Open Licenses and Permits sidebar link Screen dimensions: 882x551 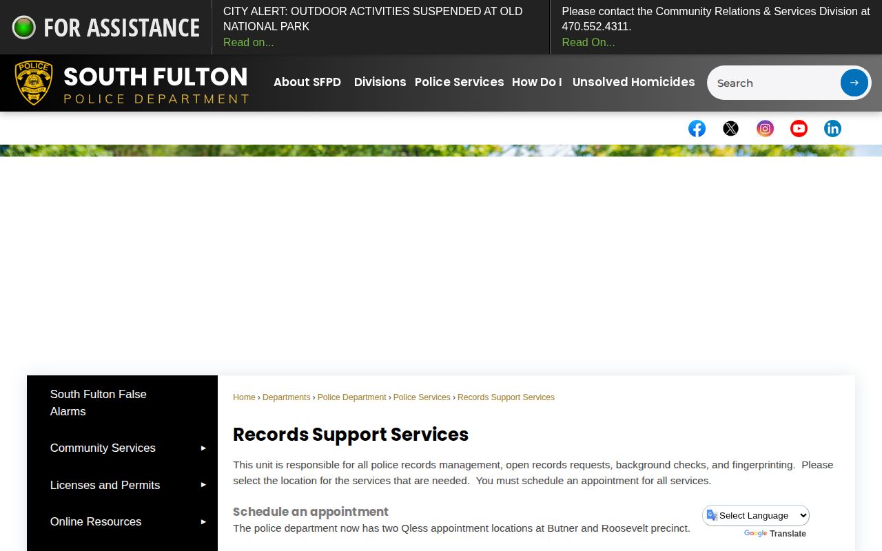(x=105, y=485)
